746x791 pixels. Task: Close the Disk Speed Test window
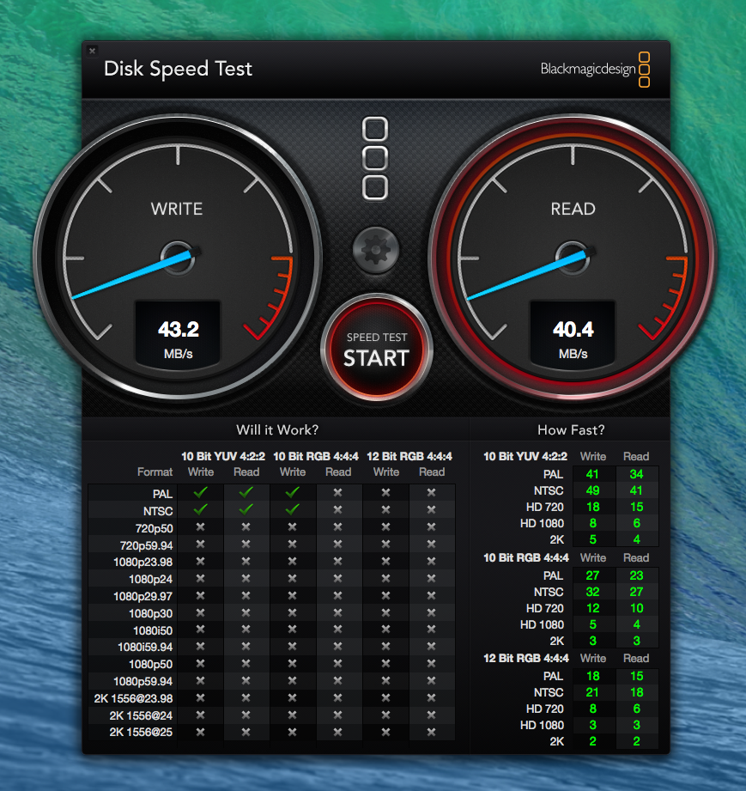coord(93,51)
